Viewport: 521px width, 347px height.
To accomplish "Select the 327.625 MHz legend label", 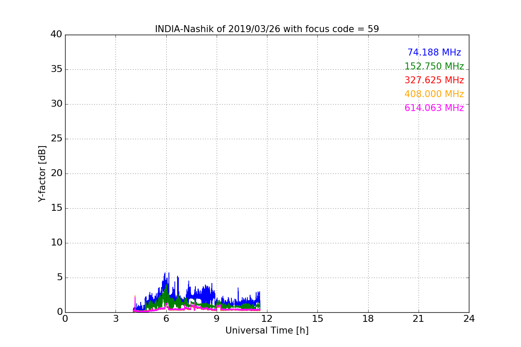I will (x=434, y=80).
